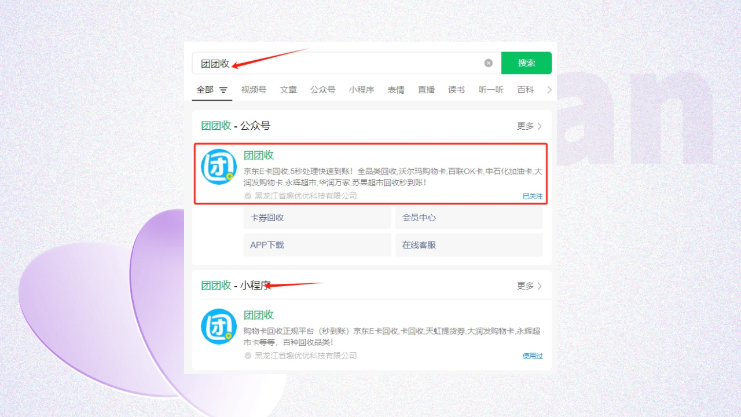Switch to the 视频号 tab

[254, 90]
